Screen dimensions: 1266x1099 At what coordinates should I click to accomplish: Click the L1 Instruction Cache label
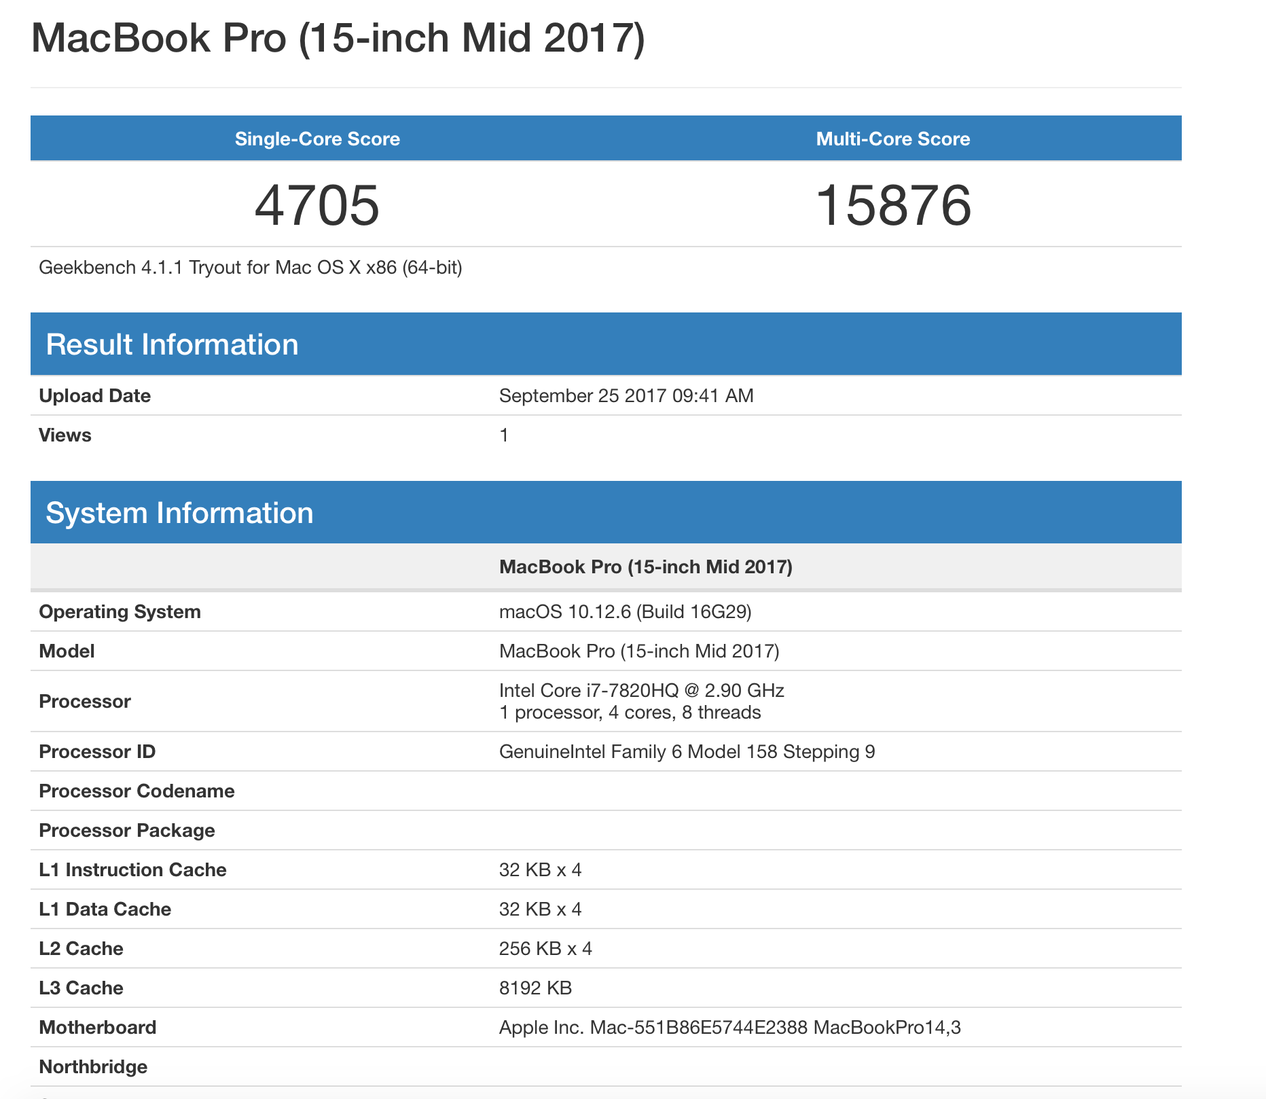(x=133, y=869)
